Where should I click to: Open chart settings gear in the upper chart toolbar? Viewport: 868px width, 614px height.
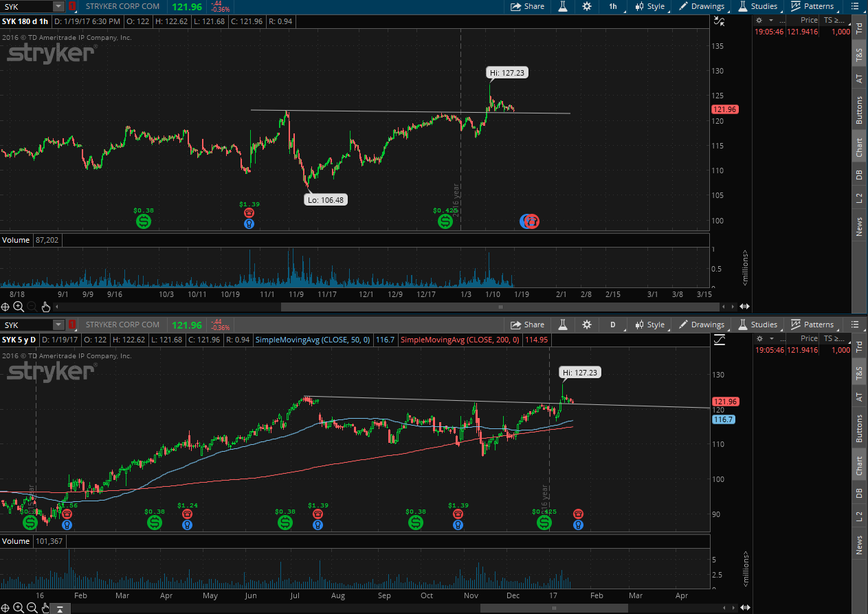(x=586, y=6)
